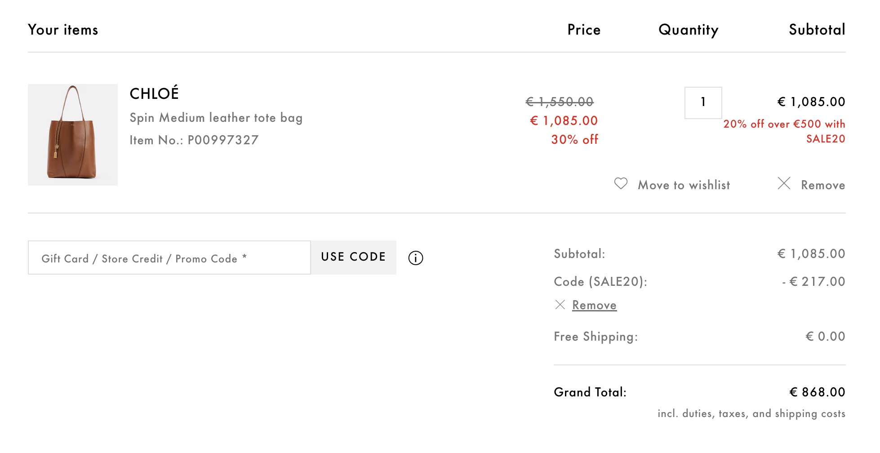The width and height of the screenshot is (880, 453).
Task: Move item to wishlist link
Action: point(684,185)
